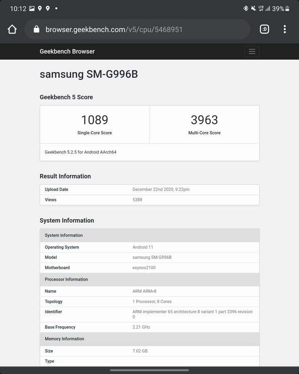Screen dimensions: 299x374
Task: Select the 'Topology' row label
Action: 54,302
